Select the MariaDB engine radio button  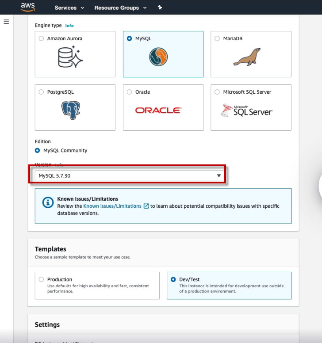(217, 38)
